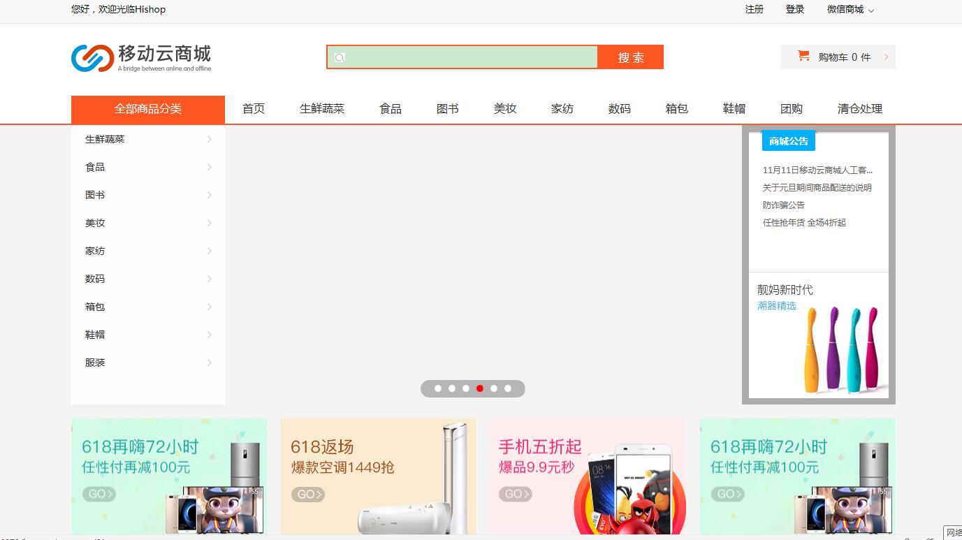
Task: Click the 潮器精选 link
Action: (x=777, y=306)
